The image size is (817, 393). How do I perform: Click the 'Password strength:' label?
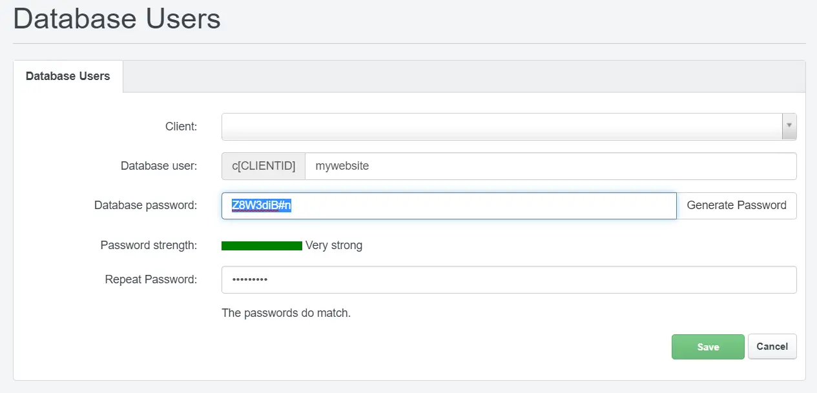coord(149,245)
